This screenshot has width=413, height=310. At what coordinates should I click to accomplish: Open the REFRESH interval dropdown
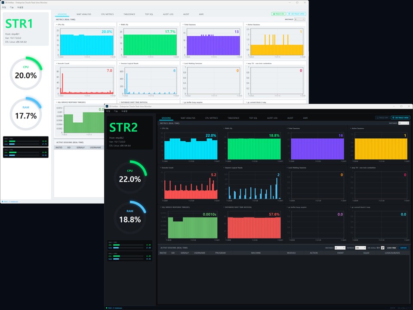pyautogui.click(x=361, y=248)
